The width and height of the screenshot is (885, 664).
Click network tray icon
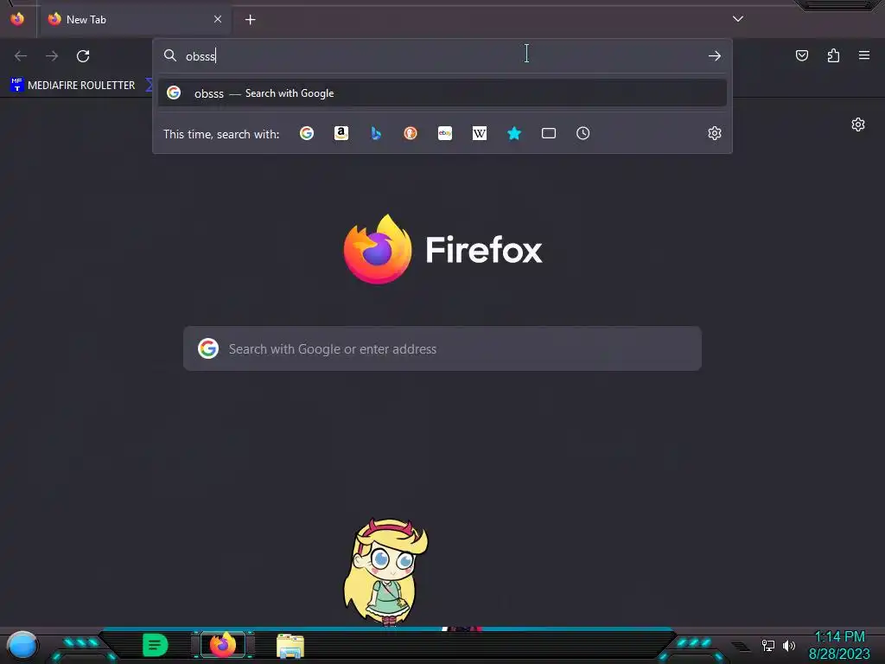tap(767, 645)
